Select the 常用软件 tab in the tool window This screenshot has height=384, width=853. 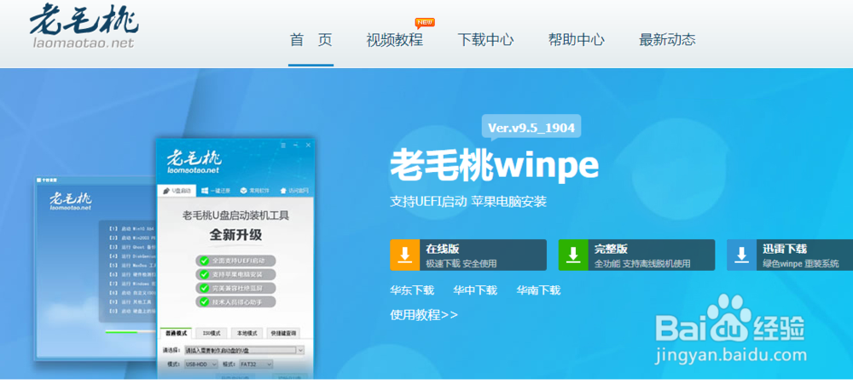click(255, 191)
